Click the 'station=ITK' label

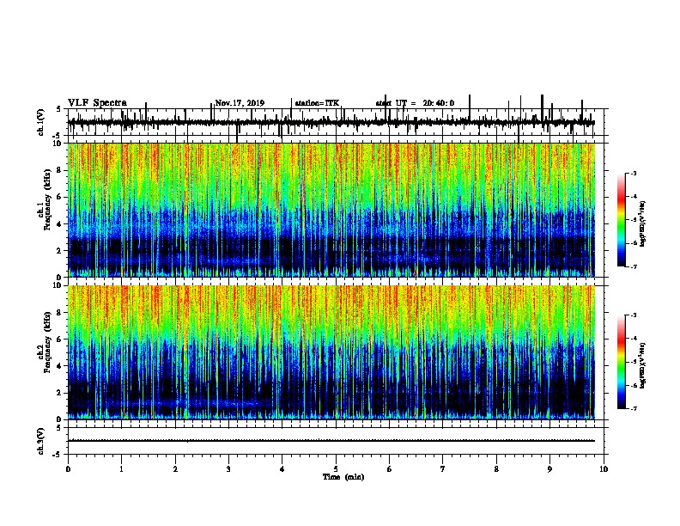[x=317, y=103]
